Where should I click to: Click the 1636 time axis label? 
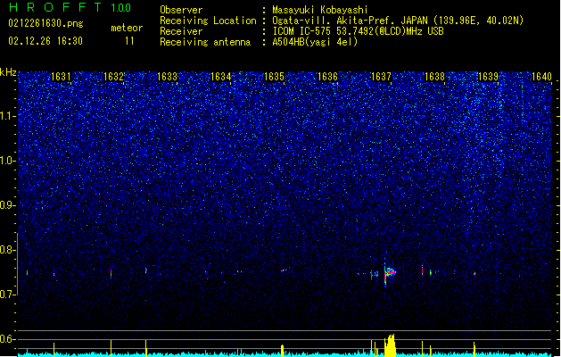pos(327,77)
